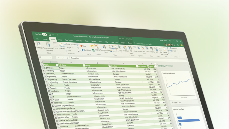The height and width of the screenshot is (129, 229).
Task: Open the Group column filter dropdown
Action: 109,66
